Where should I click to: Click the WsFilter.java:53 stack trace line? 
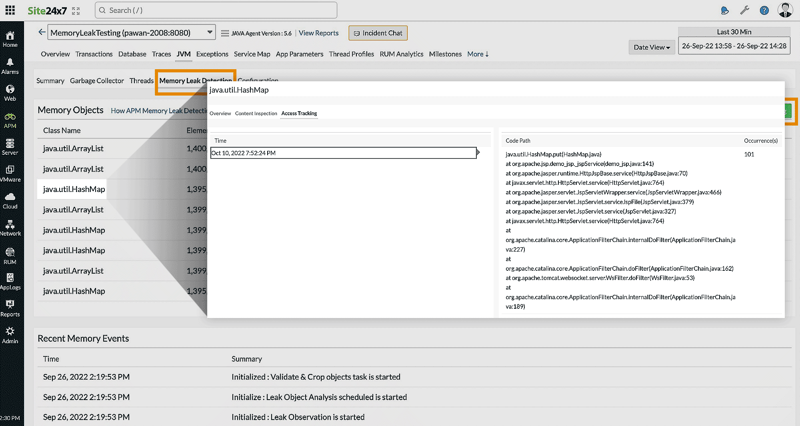600,278
